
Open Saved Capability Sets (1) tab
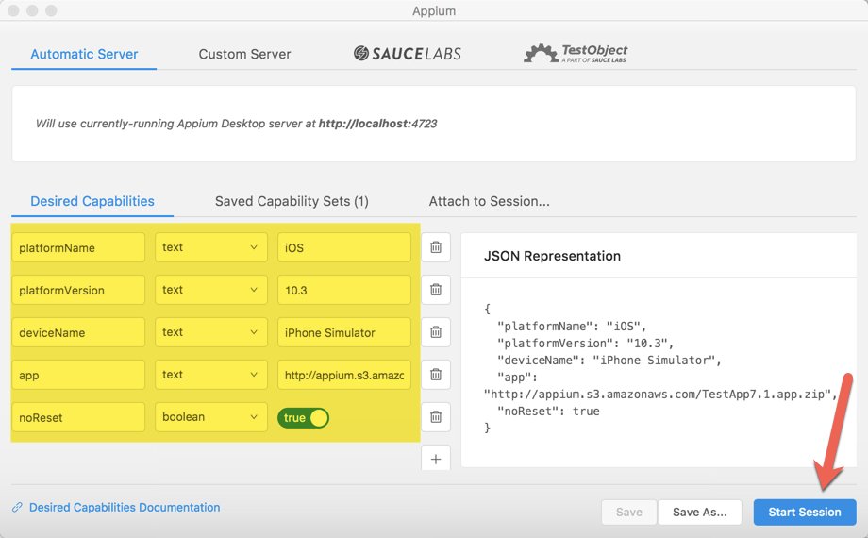[x=292, y=201]
